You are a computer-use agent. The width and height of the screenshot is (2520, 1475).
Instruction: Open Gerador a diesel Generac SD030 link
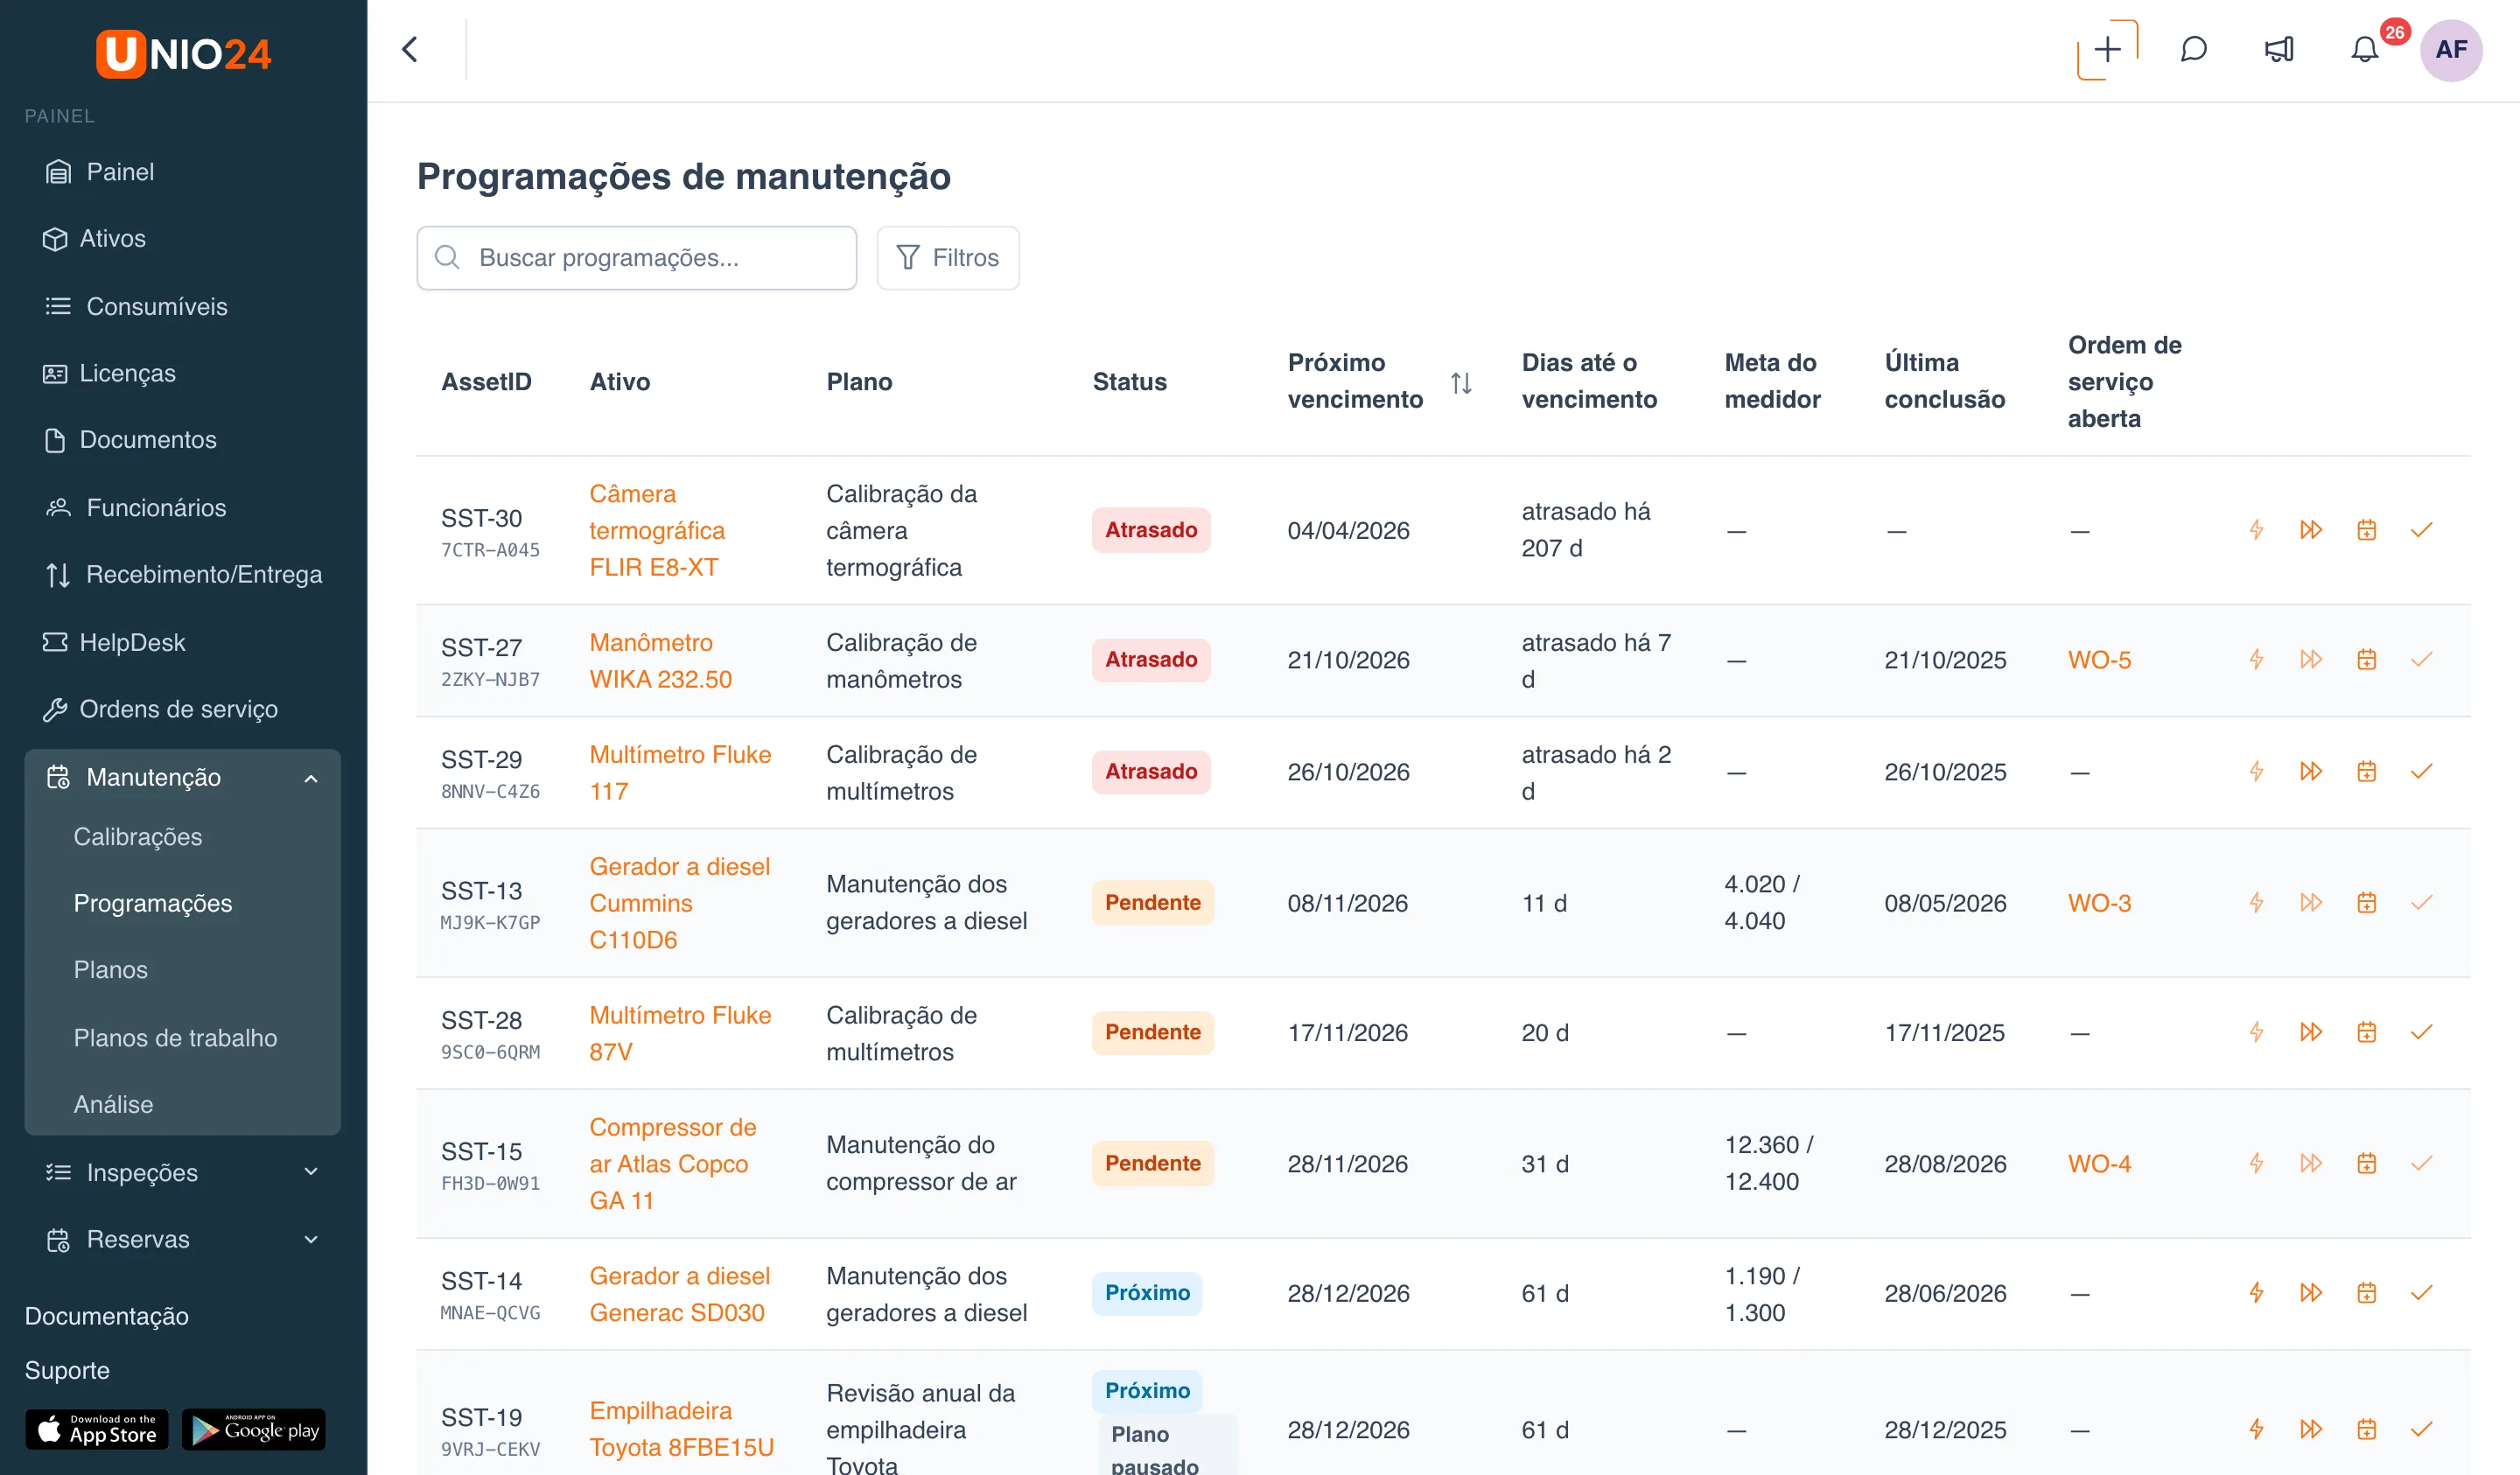tap(679, 1294)
